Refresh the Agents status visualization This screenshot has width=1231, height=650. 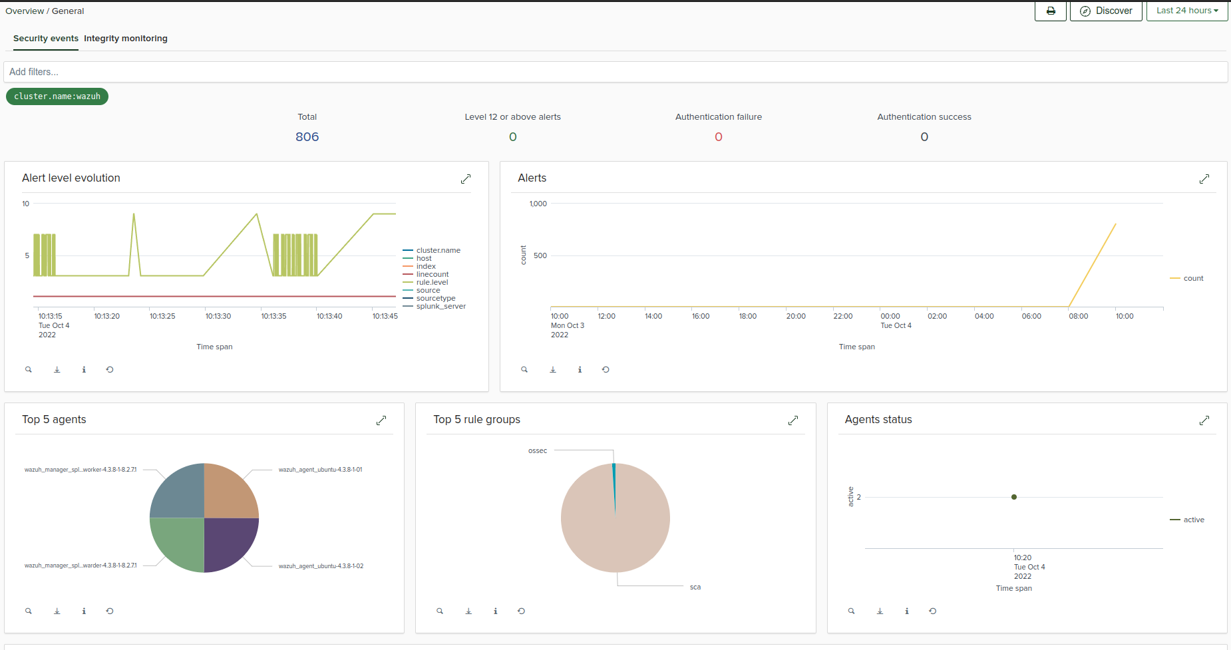[x=932, y=611]
